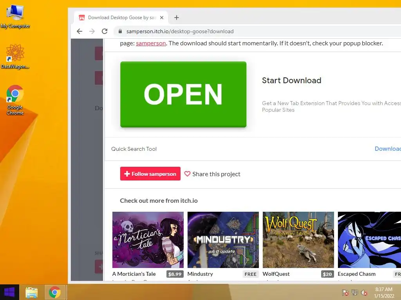Click the Check out more from itch.io heading
This screenshot has width=401, height=300.
pyautogui.click(x=159, y=201)
